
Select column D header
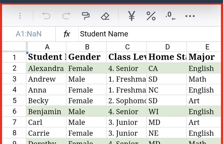pyautogui.click(x=167, y=47)
